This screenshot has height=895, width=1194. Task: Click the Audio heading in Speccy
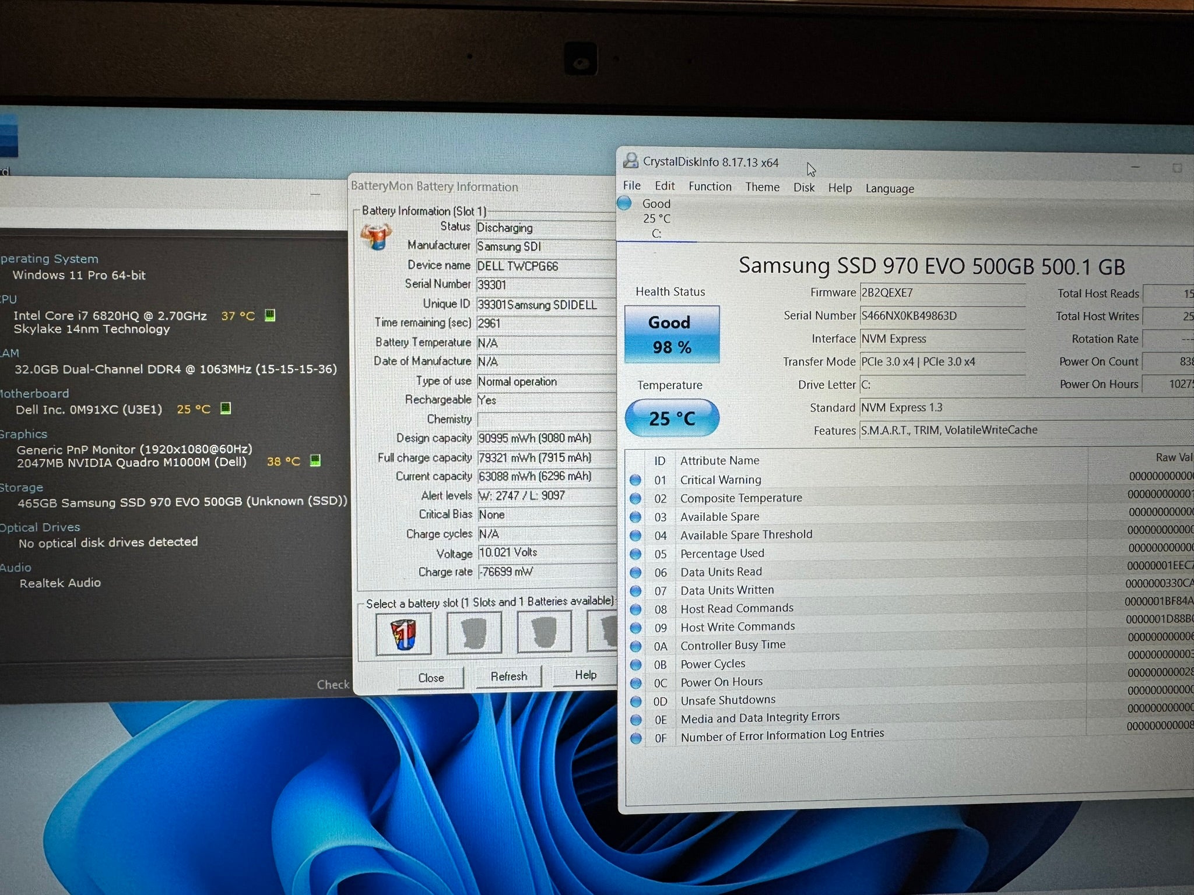pyautogui.click(x=16, y=568)
